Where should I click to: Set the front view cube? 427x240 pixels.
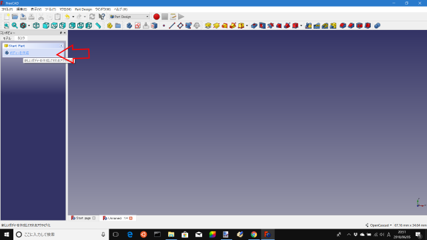click(x=46, y=25)
